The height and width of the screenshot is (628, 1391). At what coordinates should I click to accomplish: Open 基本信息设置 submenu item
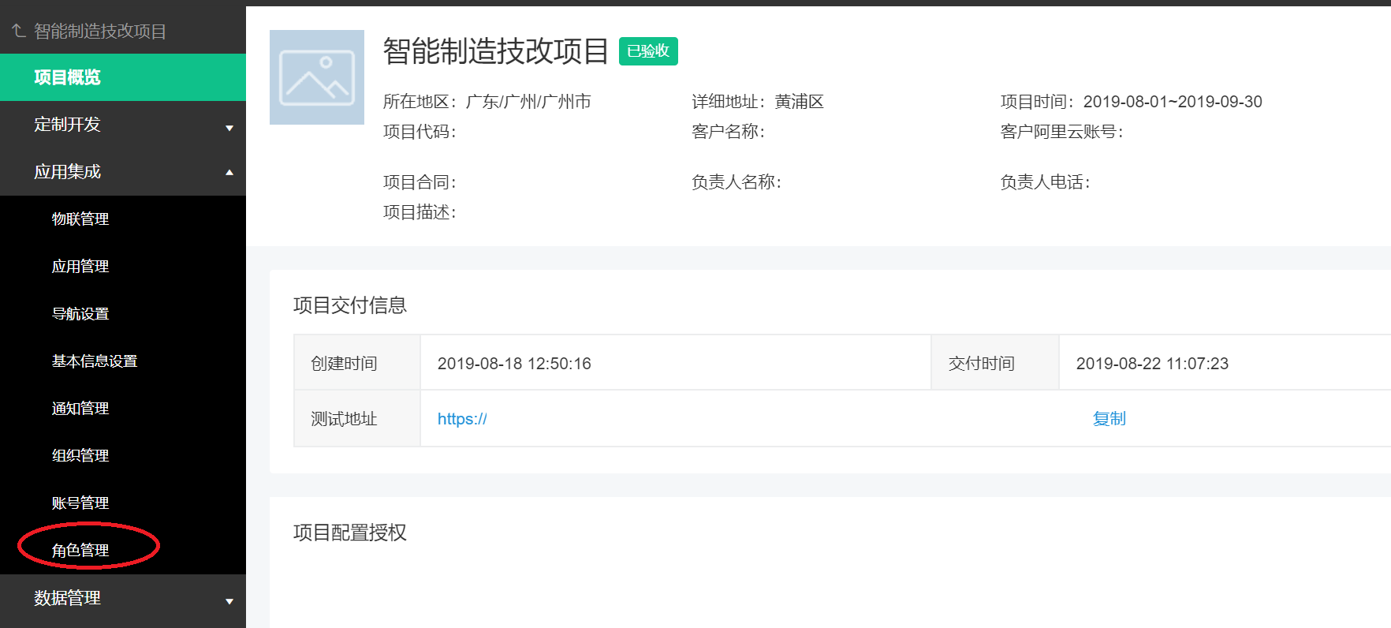95,361
